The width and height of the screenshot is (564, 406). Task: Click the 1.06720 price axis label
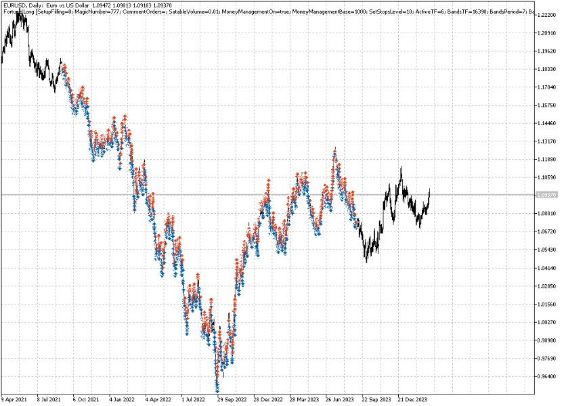(x=547, y=231)
